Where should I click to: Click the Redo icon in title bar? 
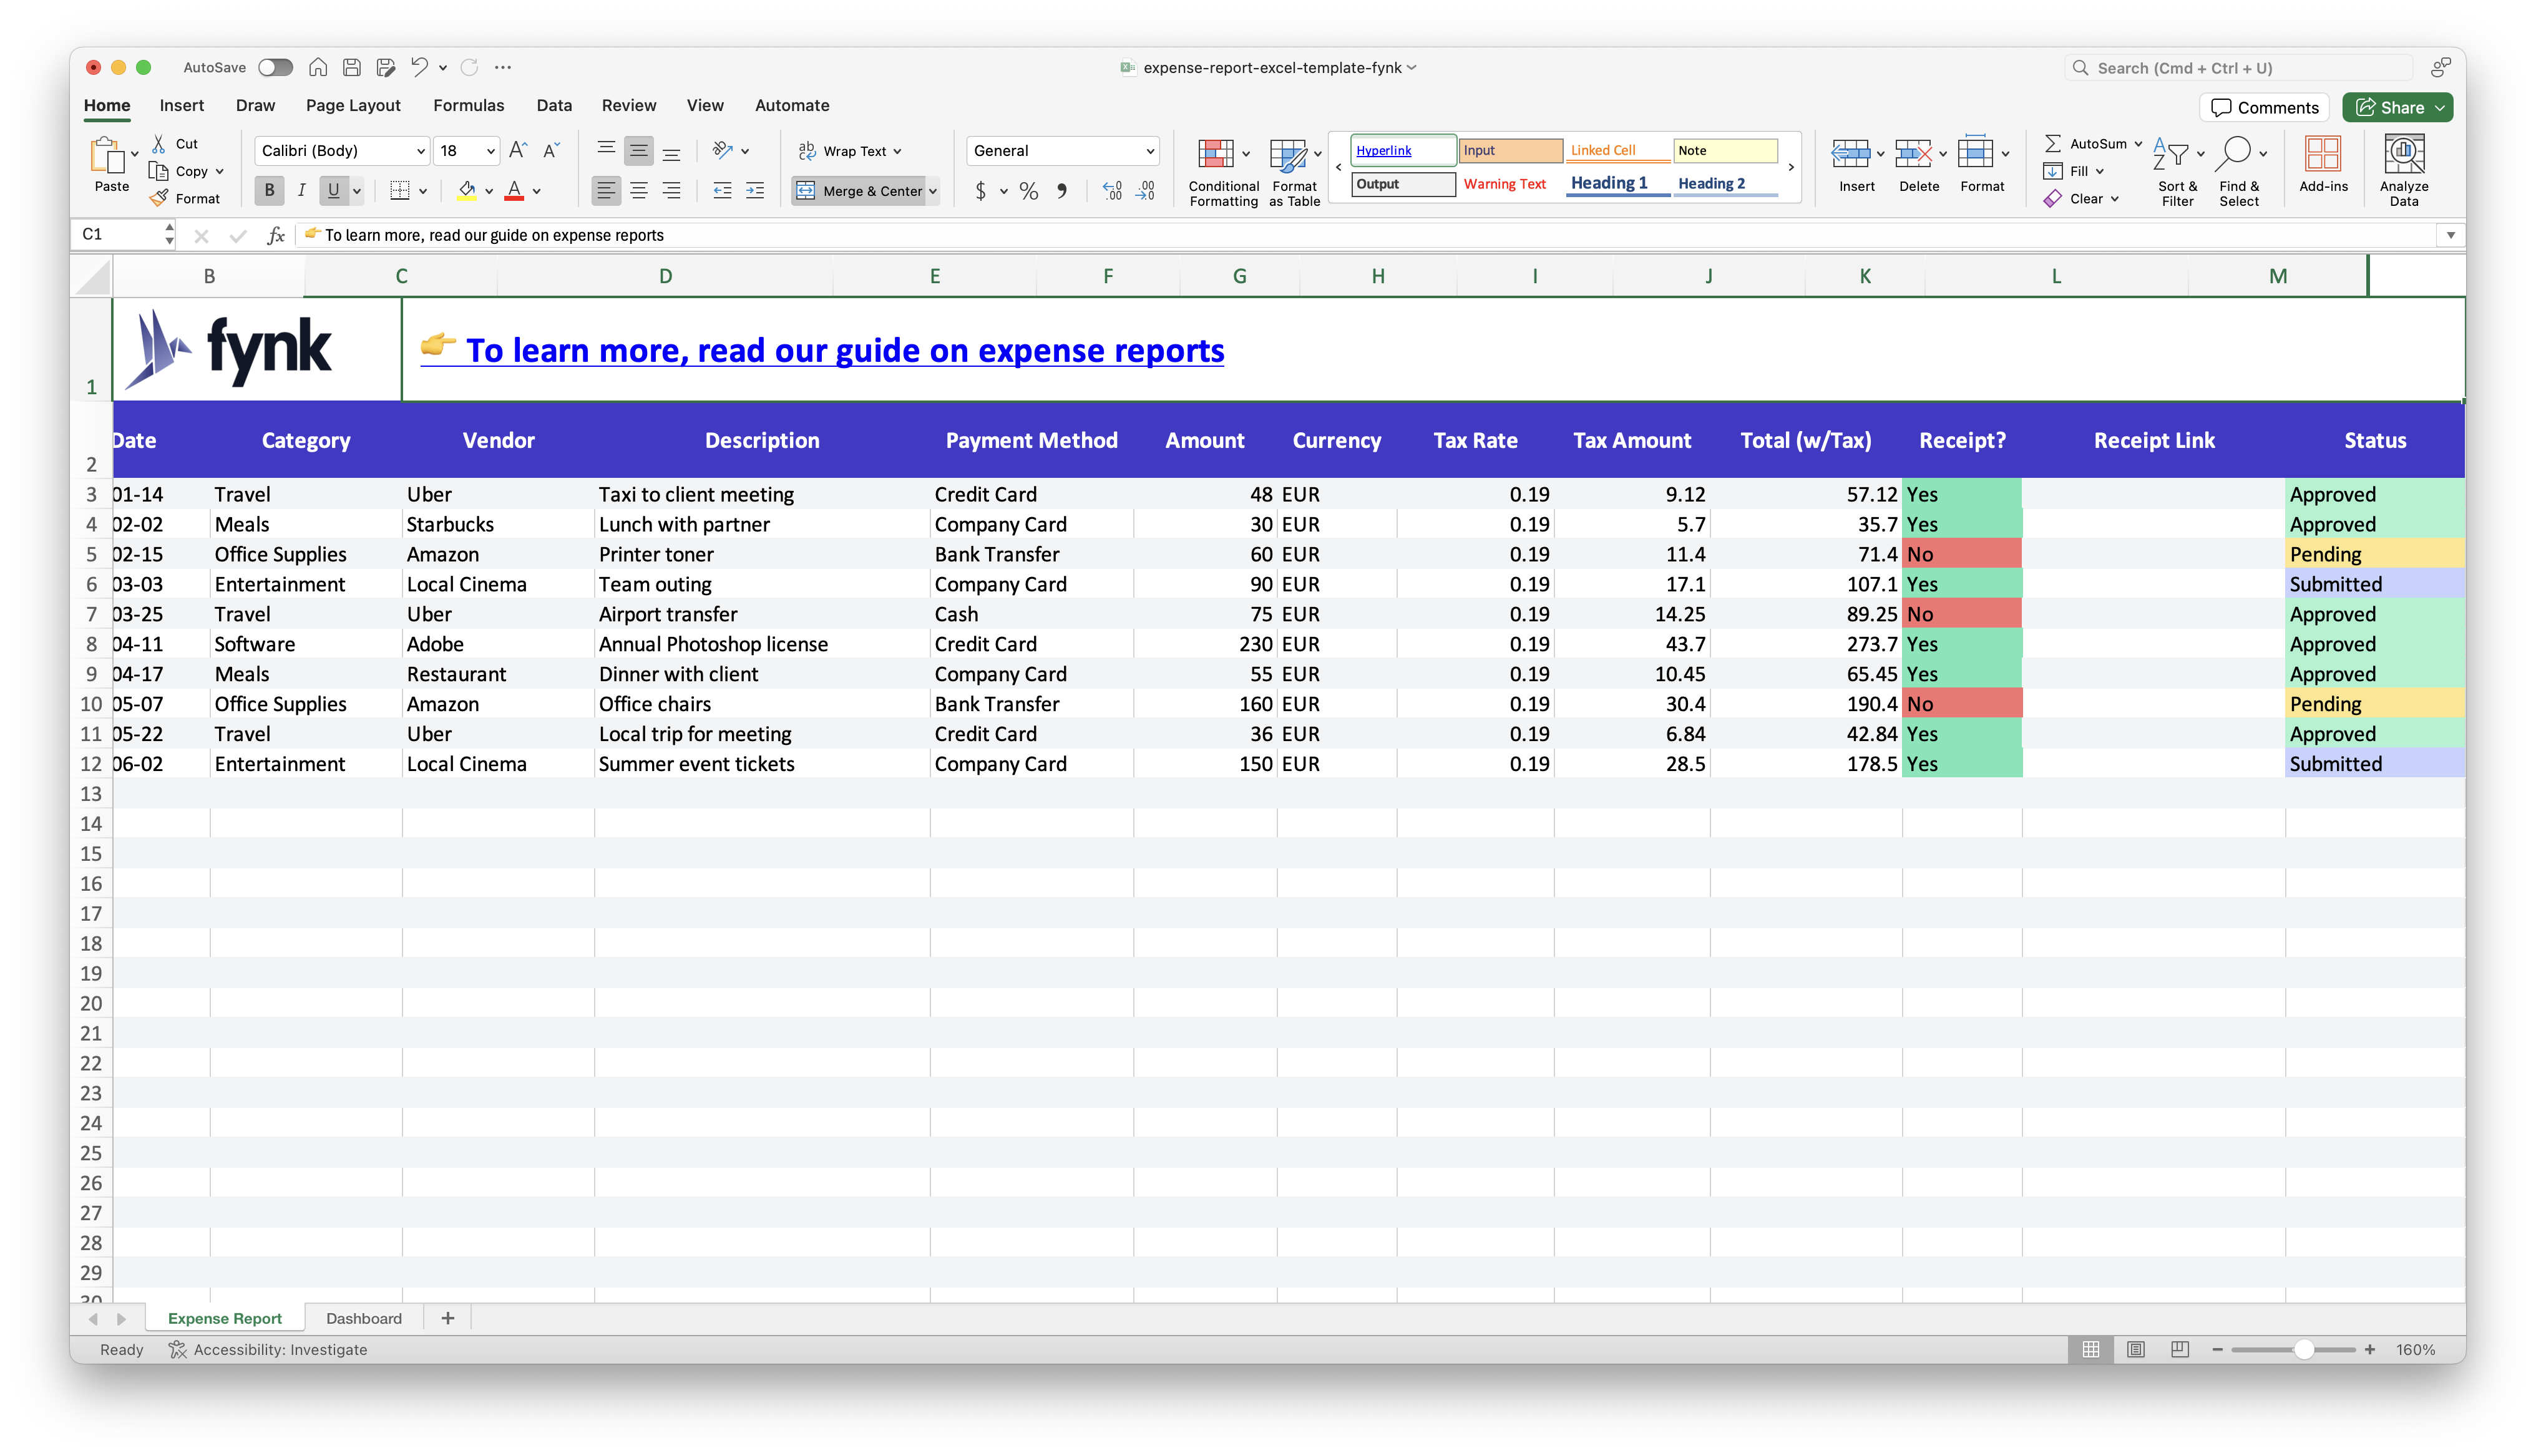[469, 67]
